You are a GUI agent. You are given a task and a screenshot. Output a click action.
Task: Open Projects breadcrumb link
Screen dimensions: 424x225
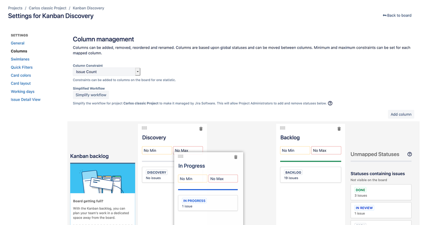[x=15, y=8]
